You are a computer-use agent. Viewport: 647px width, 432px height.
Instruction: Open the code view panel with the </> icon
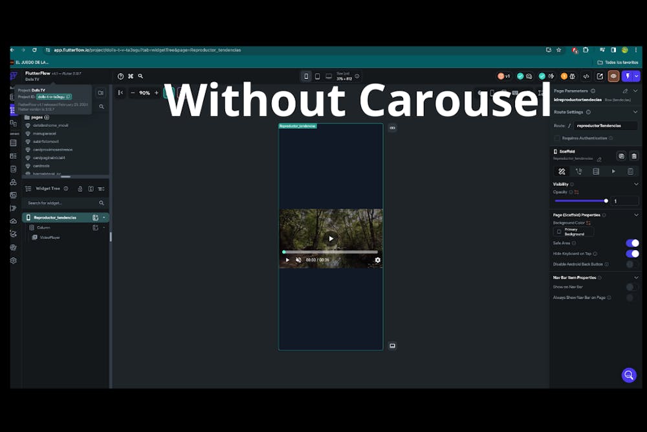click(x=586, y=76)
